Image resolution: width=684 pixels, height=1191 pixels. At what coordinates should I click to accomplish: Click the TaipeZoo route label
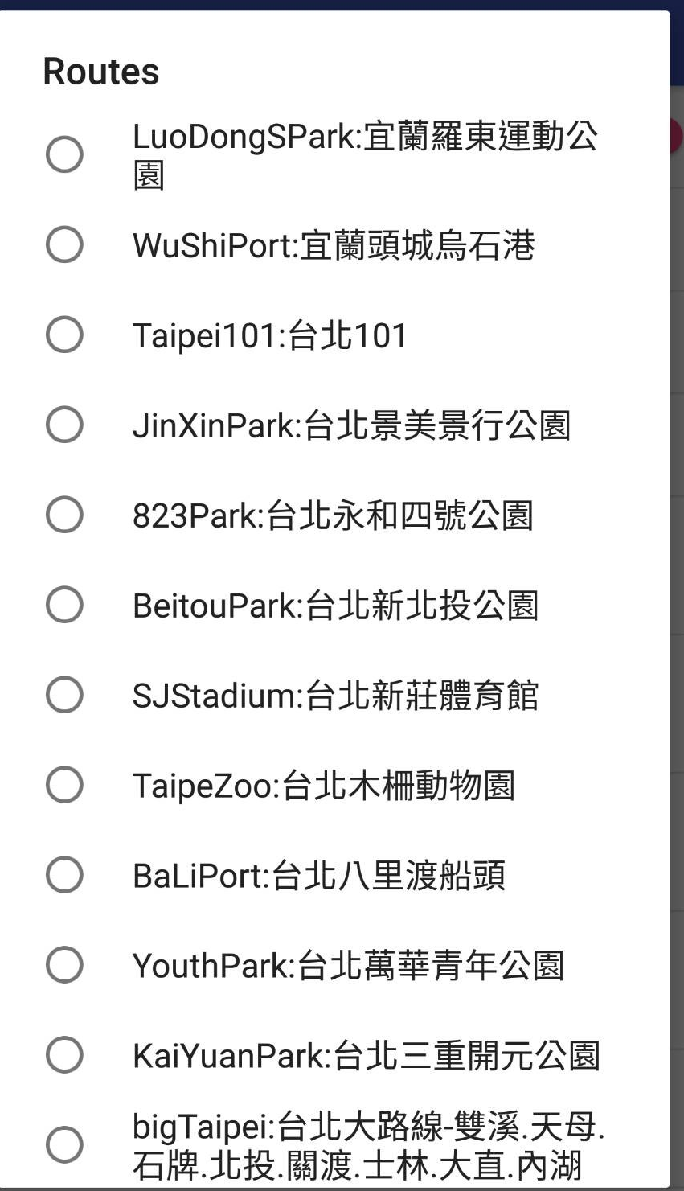(x=323, y=786)
